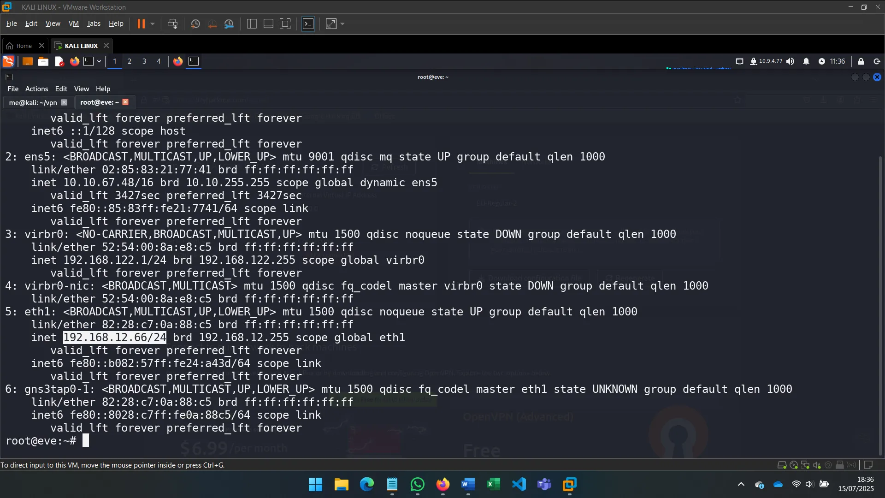Mute audio using the Kali speaker icon
Image resolution: width=885 pixels, height=498 pixels.
[x=790, y=61]
